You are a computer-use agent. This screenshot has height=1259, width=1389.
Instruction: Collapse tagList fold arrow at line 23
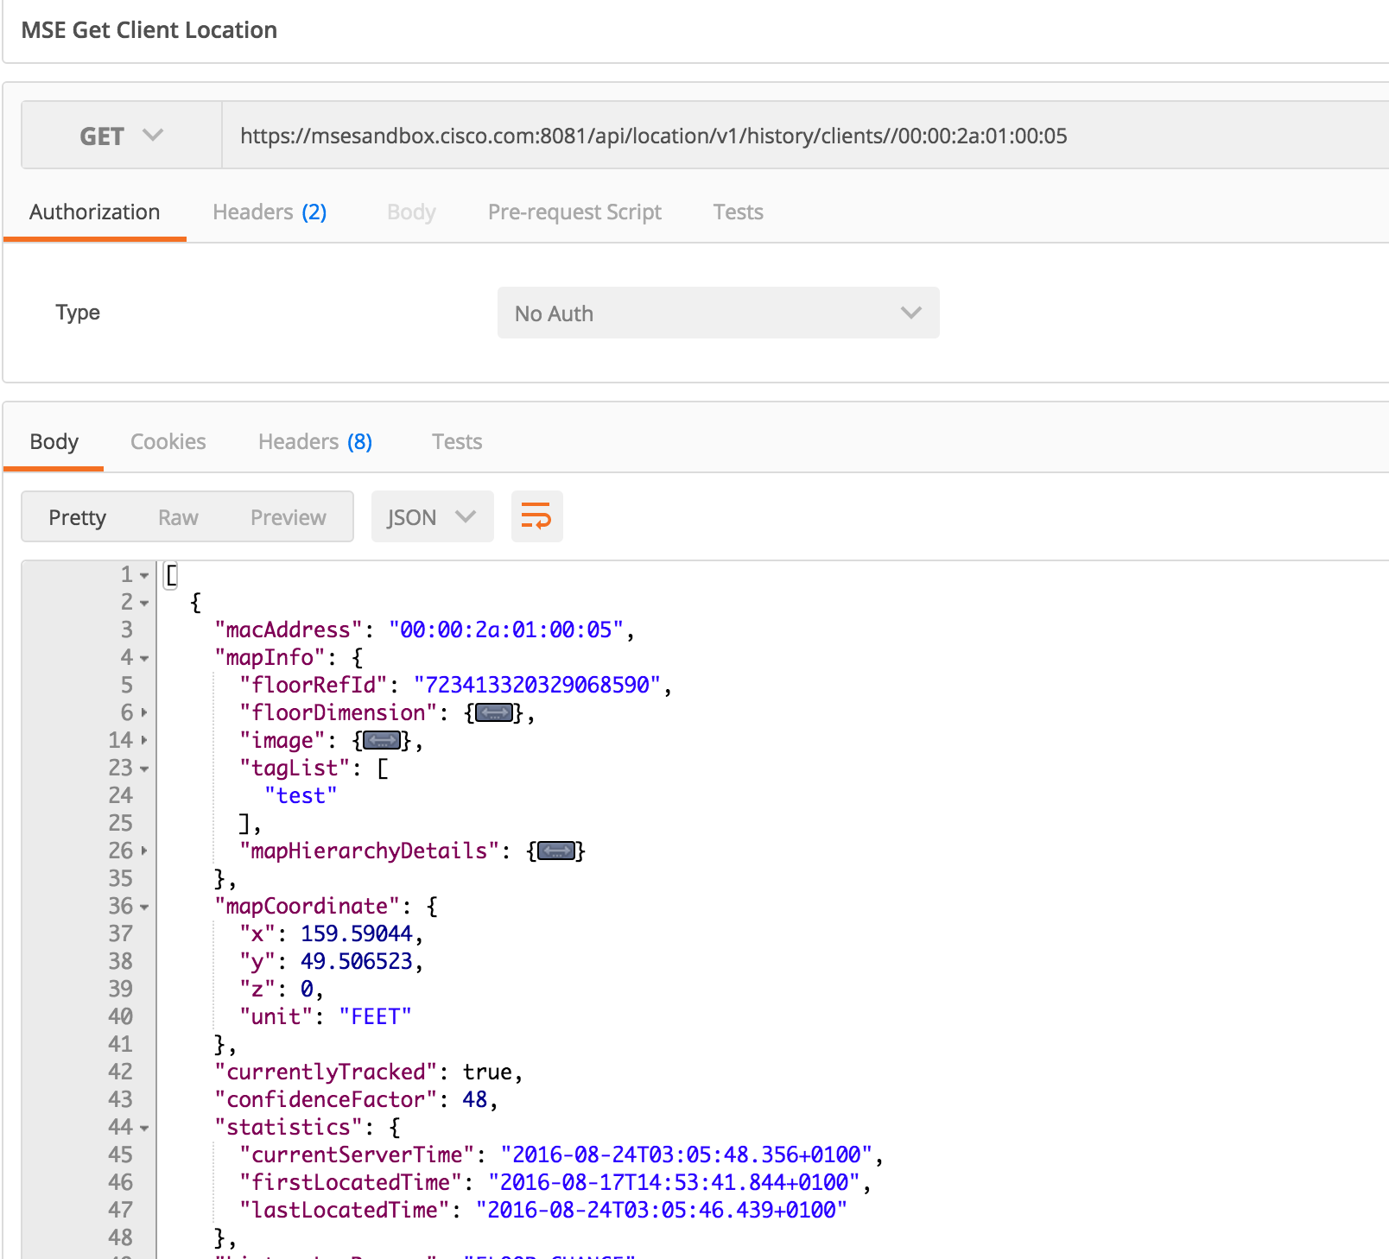click(x=144, y=769)
